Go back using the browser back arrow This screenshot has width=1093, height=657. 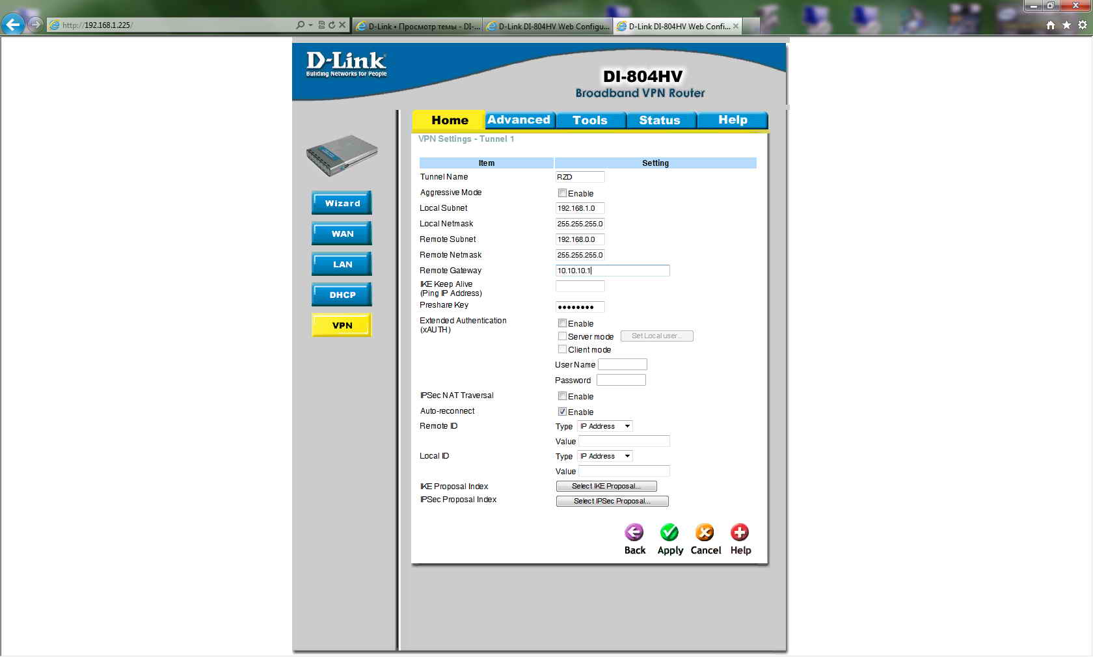(13, 25)
